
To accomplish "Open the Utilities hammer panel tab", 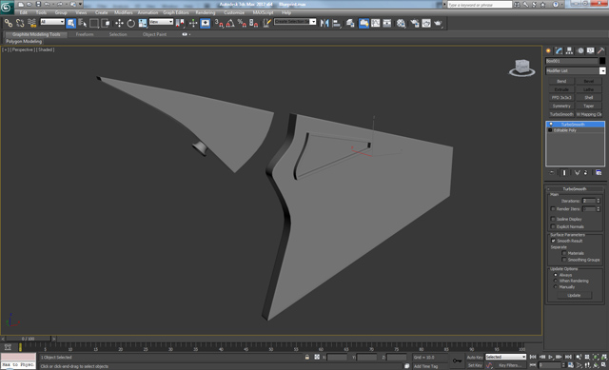I will 600,50.
